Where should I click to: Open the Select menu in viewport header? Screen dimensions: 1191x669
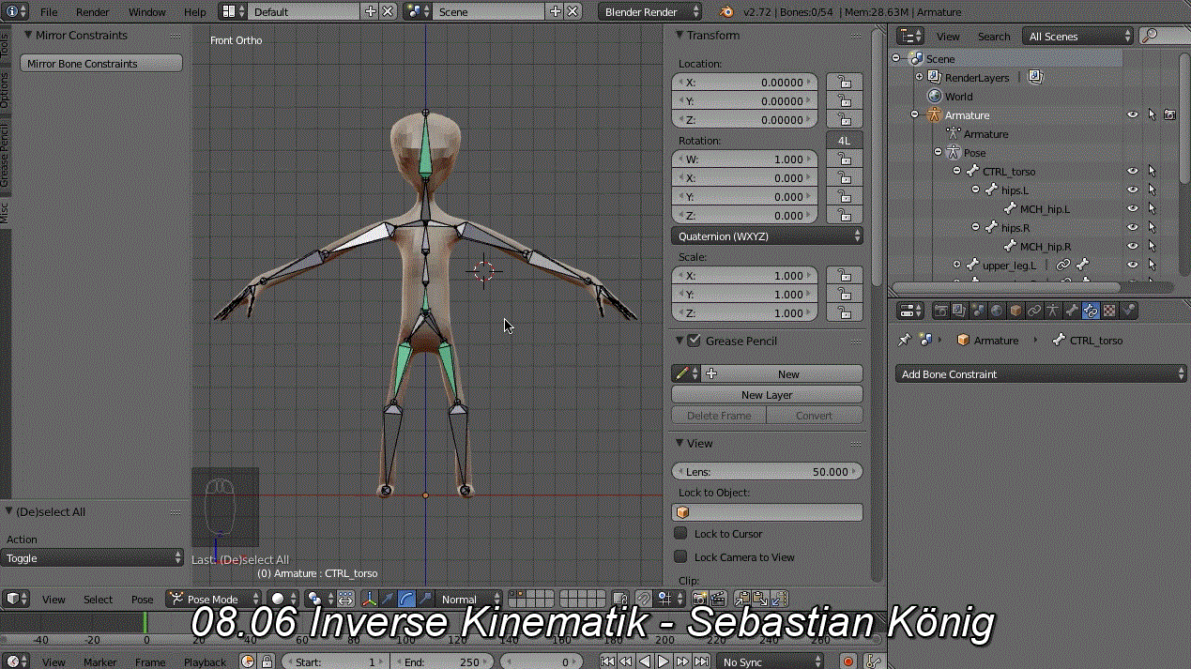pyautogui.click(x=98, y=599)
